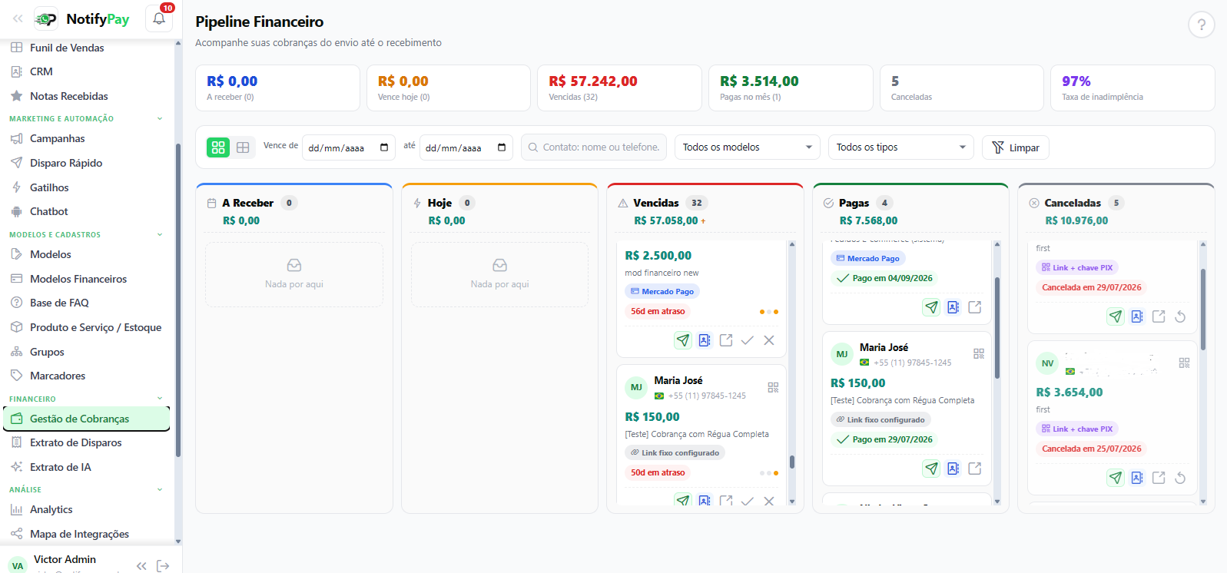This screenshot has width=1227, height=573.
Task: Open the Todos os tipos dropdown
Action: pyautogui.click(x=900, y=147)
